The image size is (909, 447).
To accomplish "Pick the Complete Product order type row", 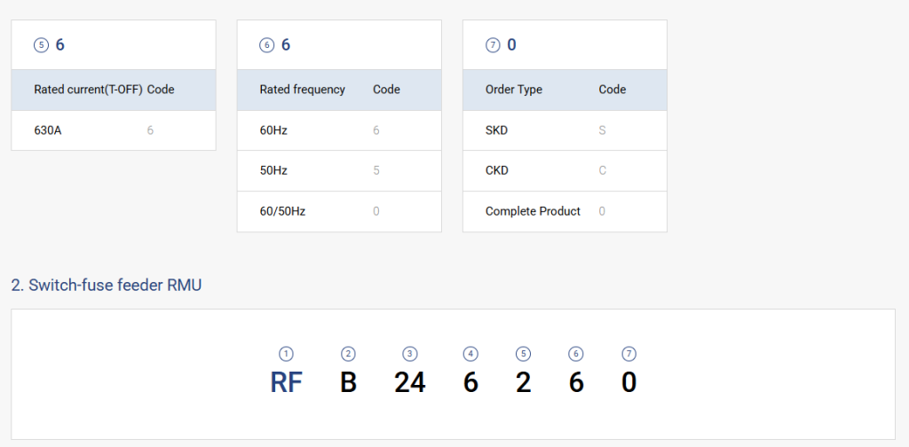I will pyautogui.click(x=564, y=211).
